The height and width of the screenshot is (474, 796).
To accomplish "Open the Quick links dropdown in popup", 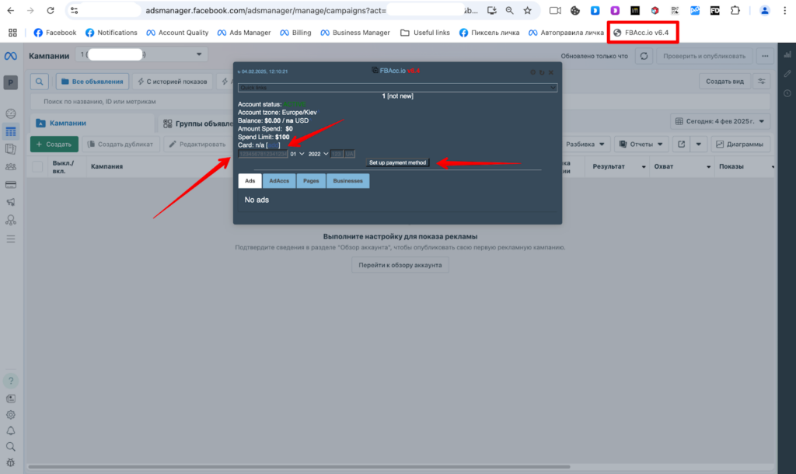I will tap(397, 88).
